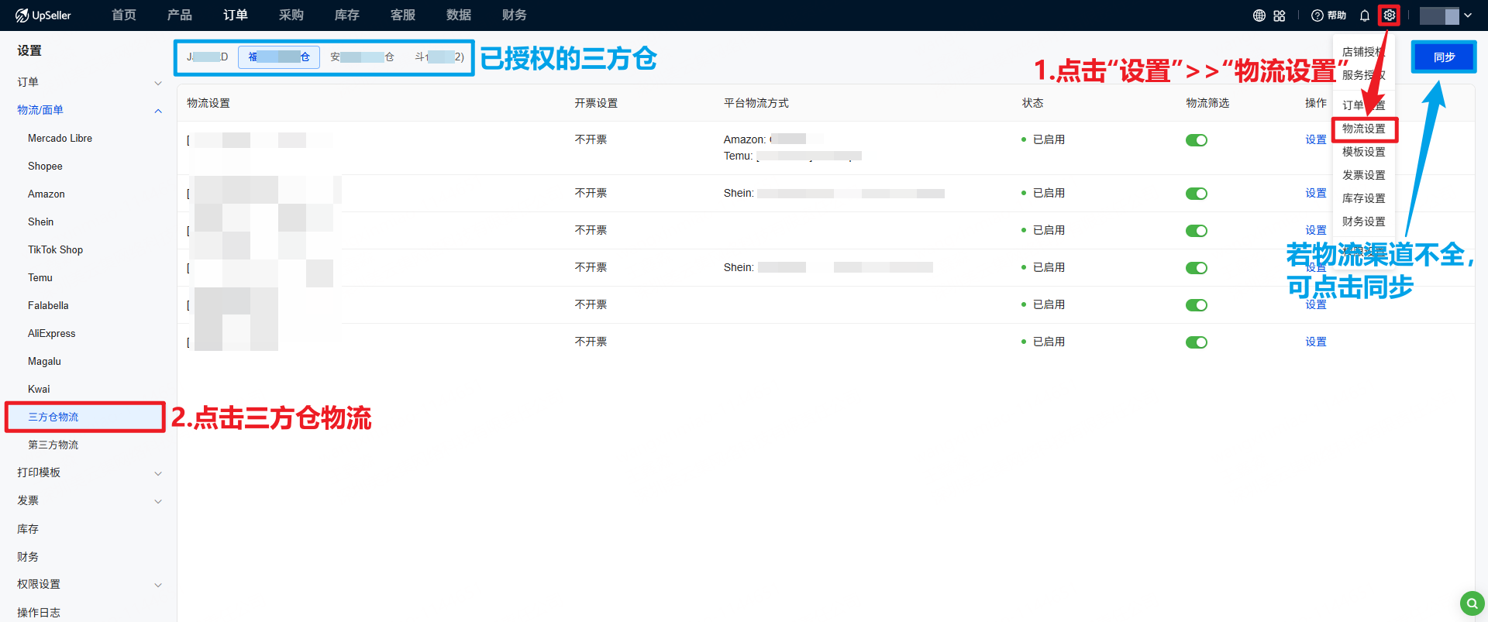Click the UpSeller logo

[43, 15]
